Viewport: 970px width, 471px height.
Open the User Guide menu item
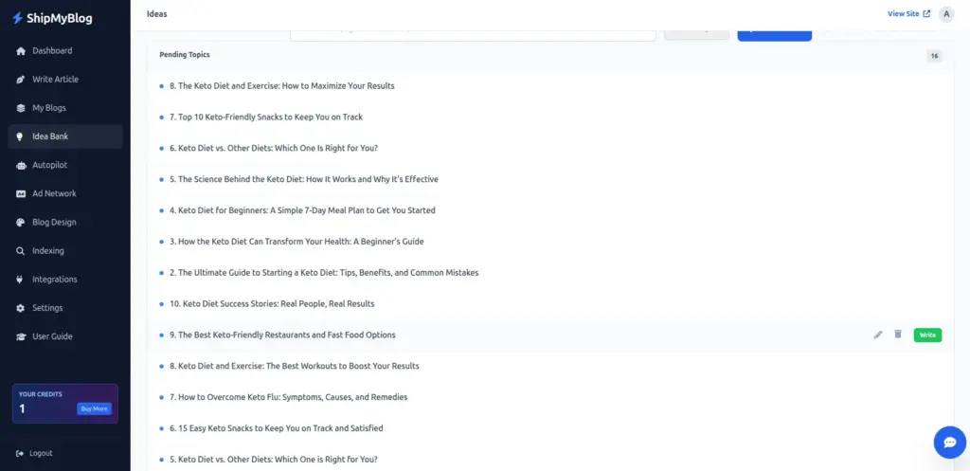[52, 336]
